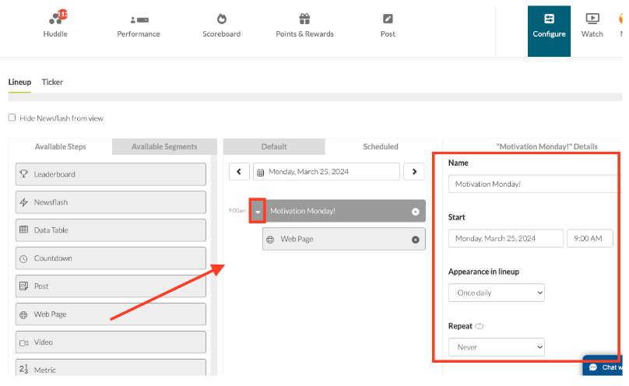Switch to Available Segments tab
Viewport: 629px width, 386px height.
point(164,147)
